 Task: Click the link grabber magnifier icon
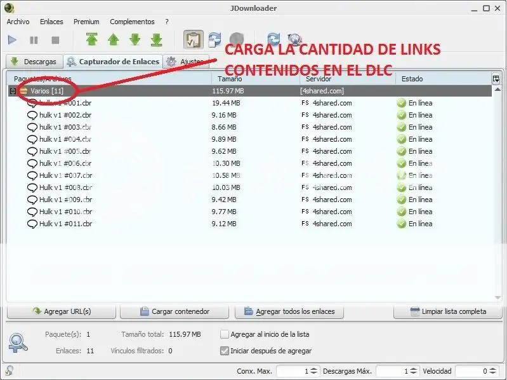[x=18, y=343]
